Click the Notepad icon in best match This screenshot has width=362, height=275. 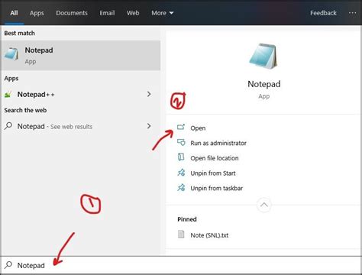pyautogui.click(x=11, y=54)
